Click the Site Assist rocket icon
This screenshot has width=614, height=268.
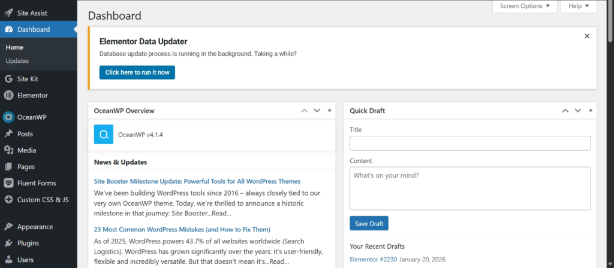(8, 13)
